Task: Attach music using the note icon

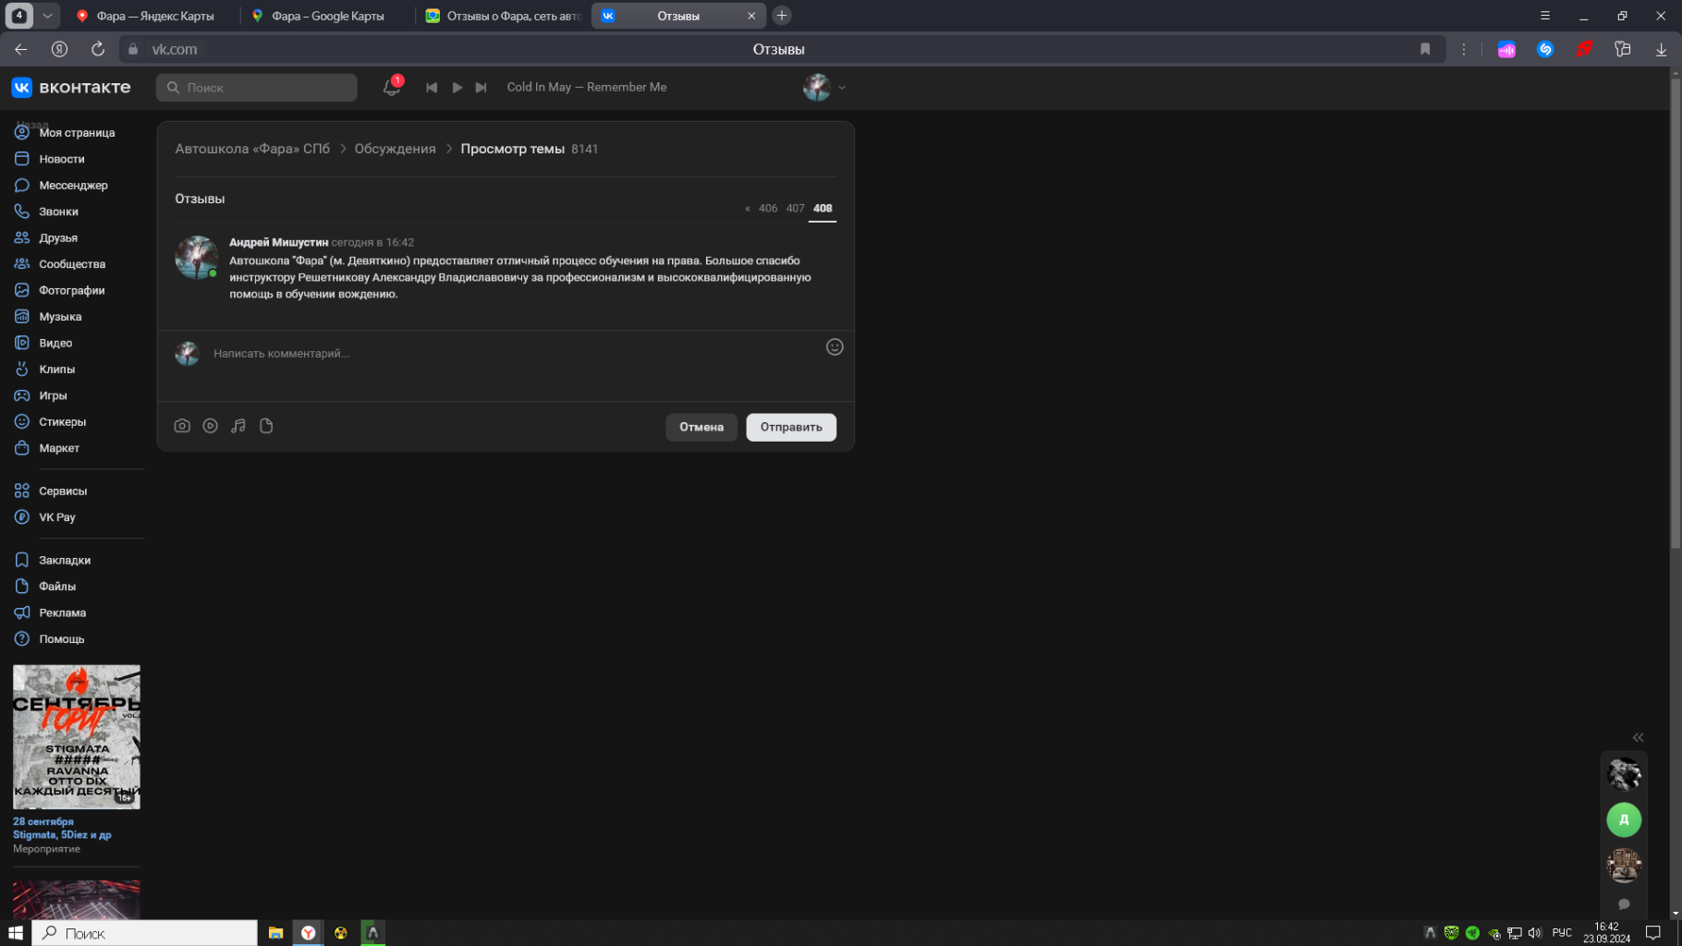Action: point(238,426)
